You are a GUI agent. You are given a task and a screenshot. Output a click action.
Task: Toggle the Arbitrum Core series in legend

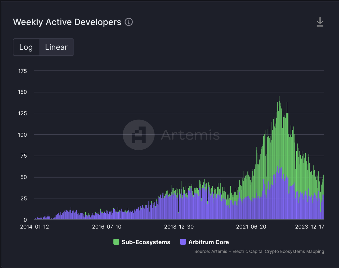pyautogui.click(x=208, y=242)
